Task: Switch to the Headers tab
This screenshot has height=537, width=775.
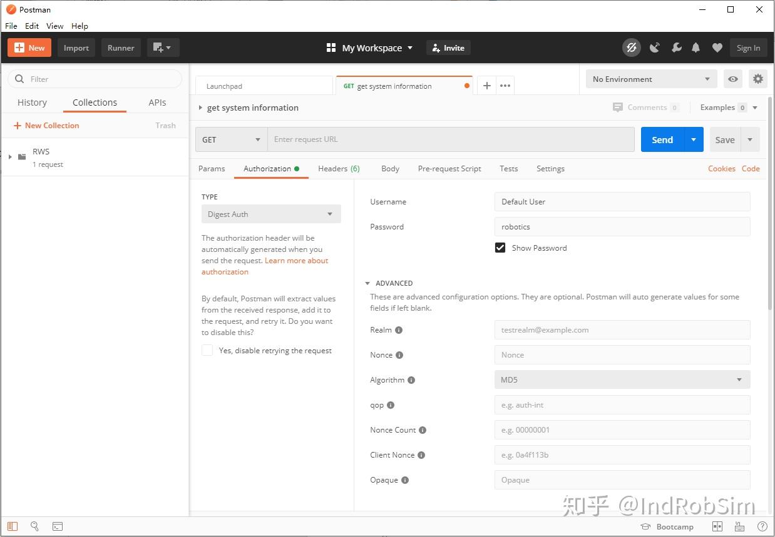Action: [x=339, y=168]
